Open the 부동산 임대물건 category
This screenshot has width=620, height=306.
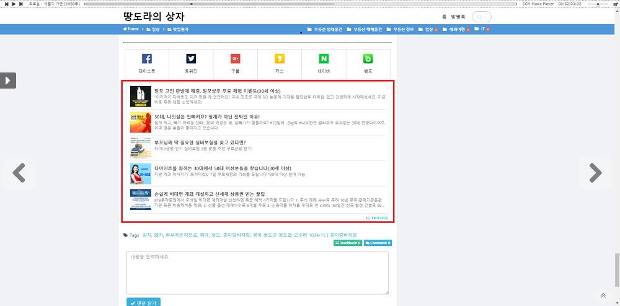tap(325, 29)
